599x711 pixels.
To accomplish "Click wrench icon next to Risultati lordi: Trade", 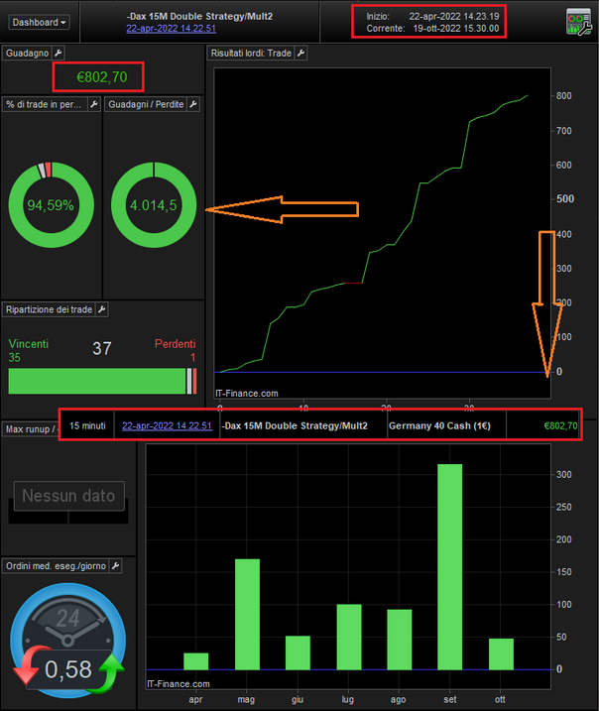I will (x=300, y=54).
